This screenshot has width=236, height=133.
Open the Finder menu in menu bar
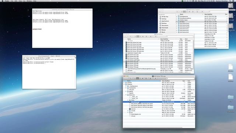(x=7, y=1)
